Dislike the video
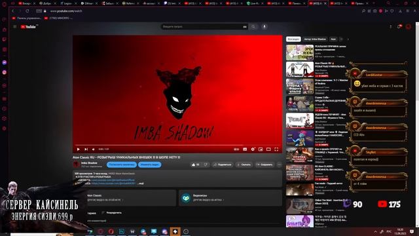 [206, 165]
